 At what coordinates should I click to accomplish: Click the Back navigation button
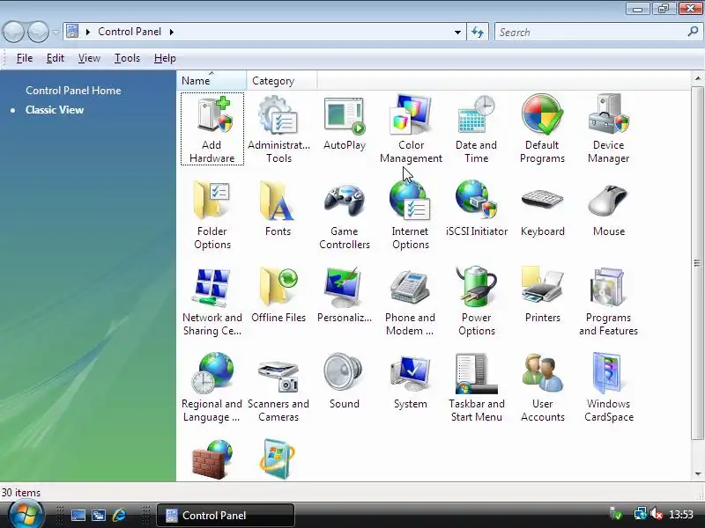13,32
